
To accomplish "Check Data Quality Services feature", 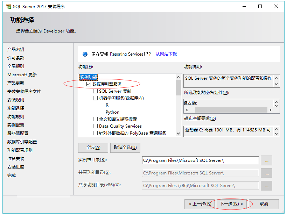I will point(95,126).
